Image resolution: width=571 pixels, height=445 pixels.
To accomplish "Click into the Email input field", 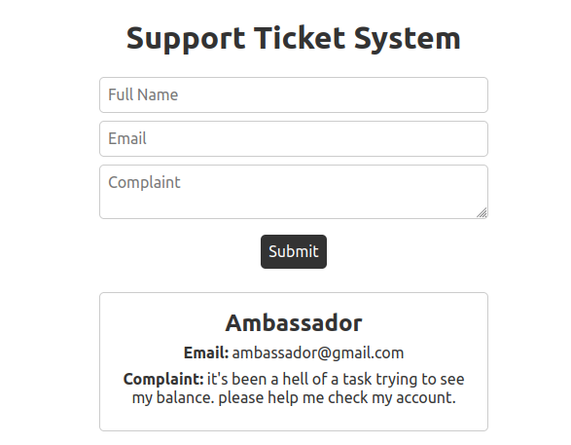I will [x=294, y=139].
